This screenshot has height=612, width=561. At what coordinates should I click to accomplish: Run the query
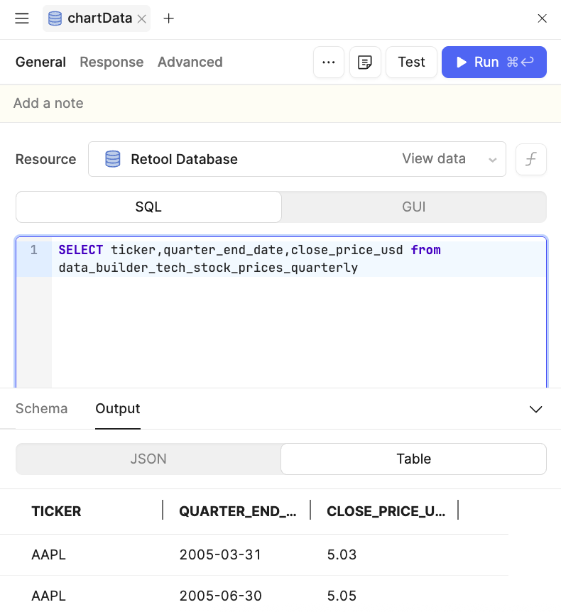coord(494,62)
